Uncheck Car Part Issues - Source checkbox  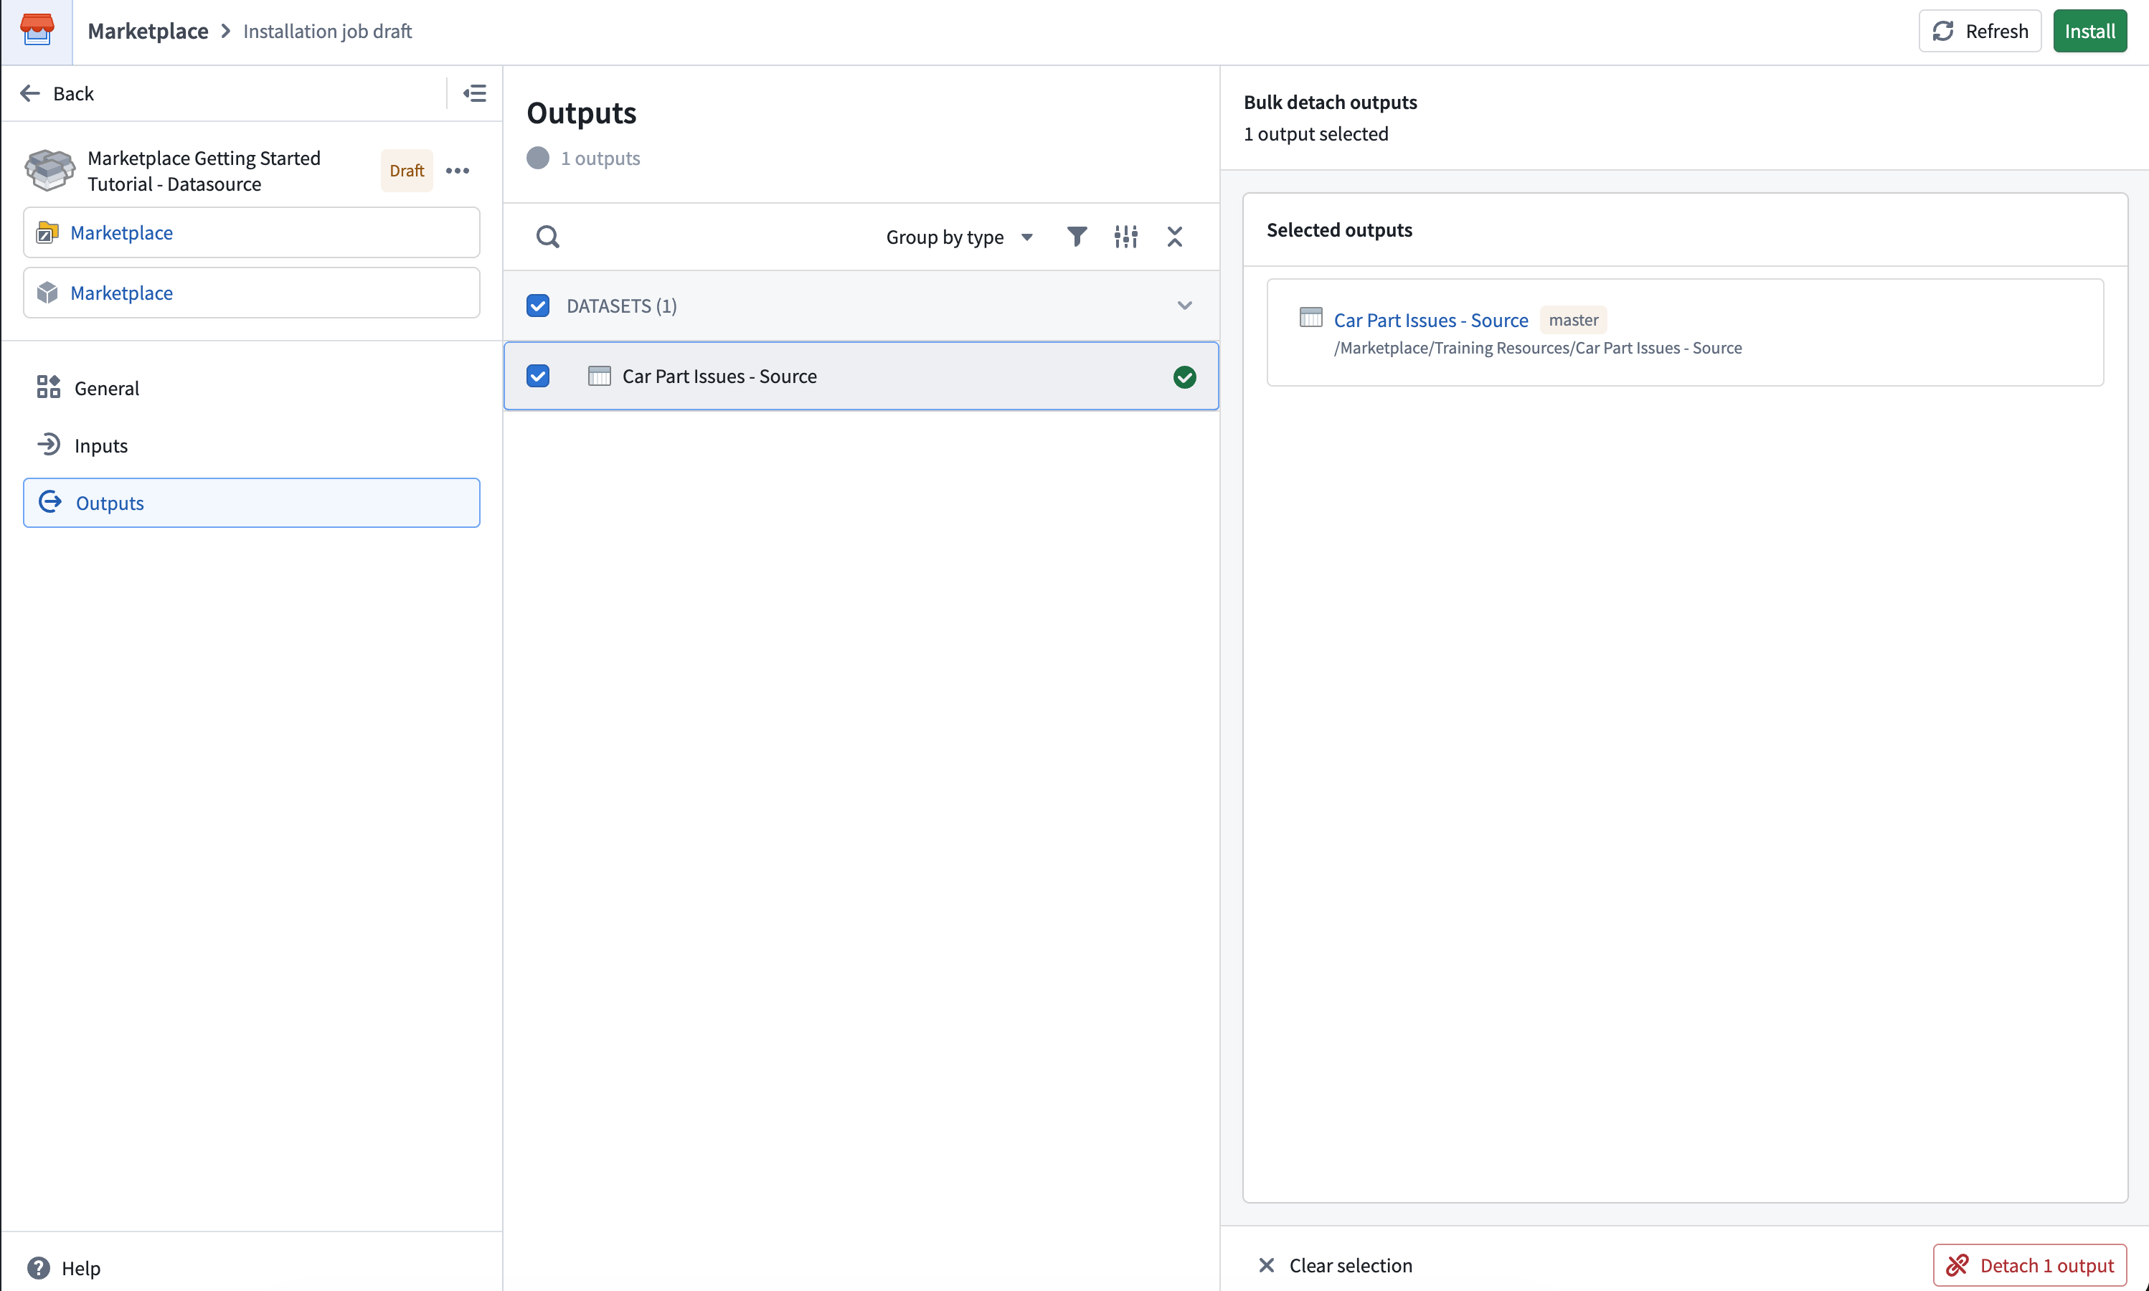point(538,376)
